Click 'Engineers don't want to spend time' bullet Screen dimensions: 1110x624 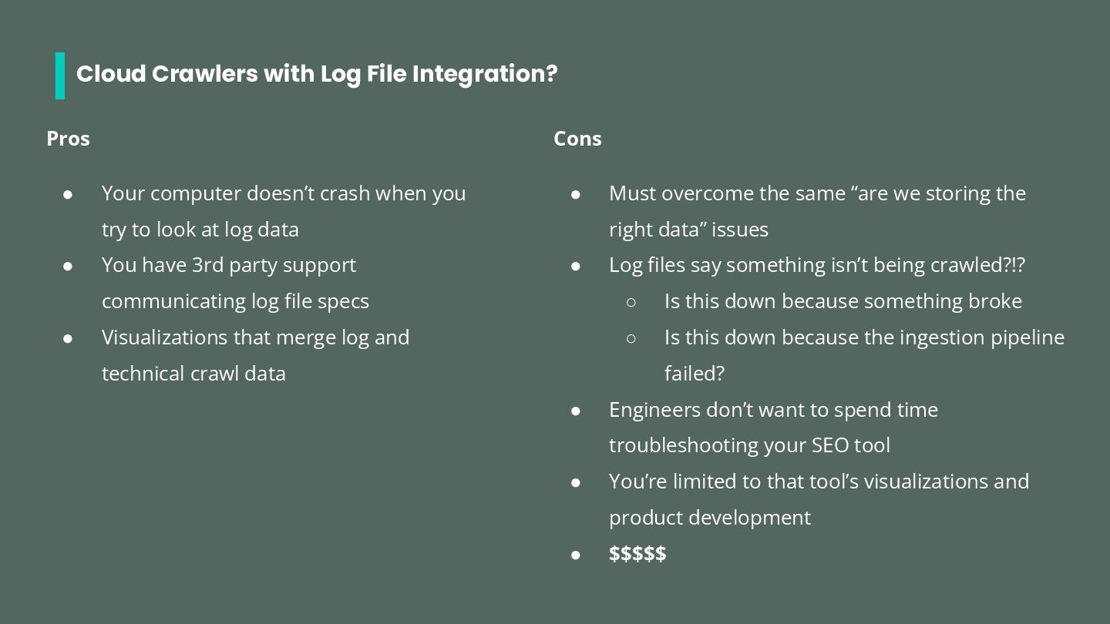coord(773,410)
